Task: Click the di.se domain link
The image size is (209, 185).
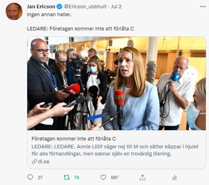Action: coord(44,162)
